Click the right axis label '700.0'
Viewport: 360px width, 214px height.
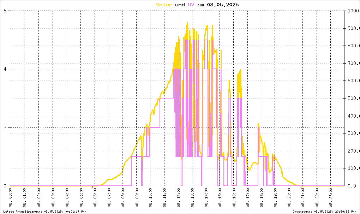point(354,63)
